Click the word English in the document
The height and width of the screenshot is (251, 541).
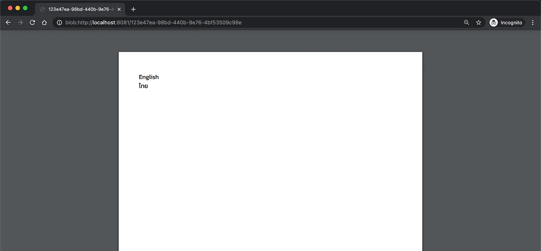tap(149, 77)
